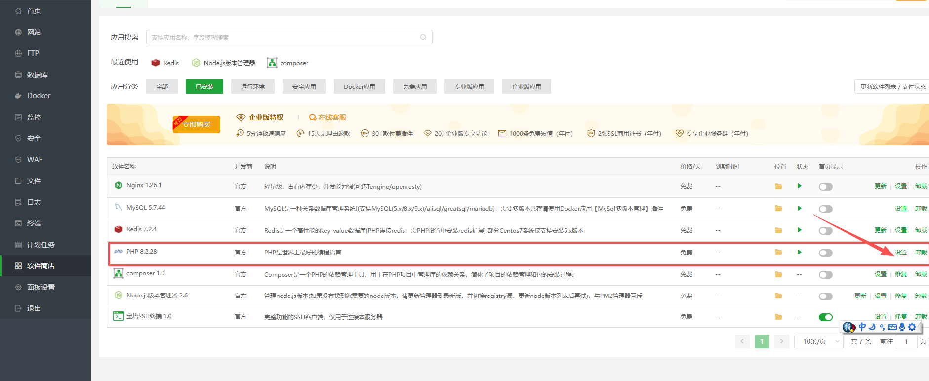The width and height of the screenshot is (929, 381).
Task: Click 设置 in the PHP 8.2.28 row
Action: [x=901, y=253]
